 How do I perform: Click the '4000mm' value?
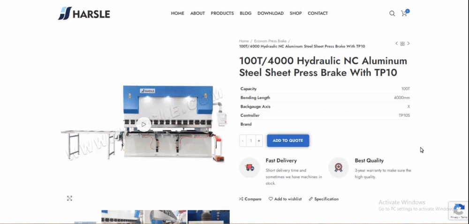(402, 97)
